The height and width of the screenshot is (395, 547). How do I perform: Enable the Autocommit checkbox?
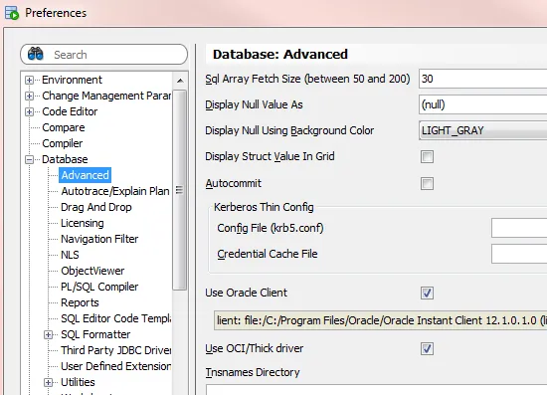[427, 183]
